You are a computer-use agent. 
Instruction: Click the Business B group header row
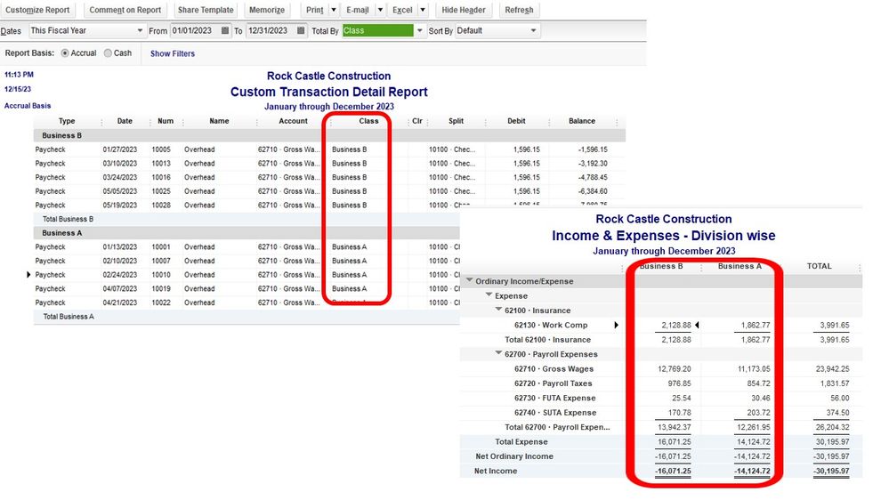pyautogui.click(x=329, y=136)
